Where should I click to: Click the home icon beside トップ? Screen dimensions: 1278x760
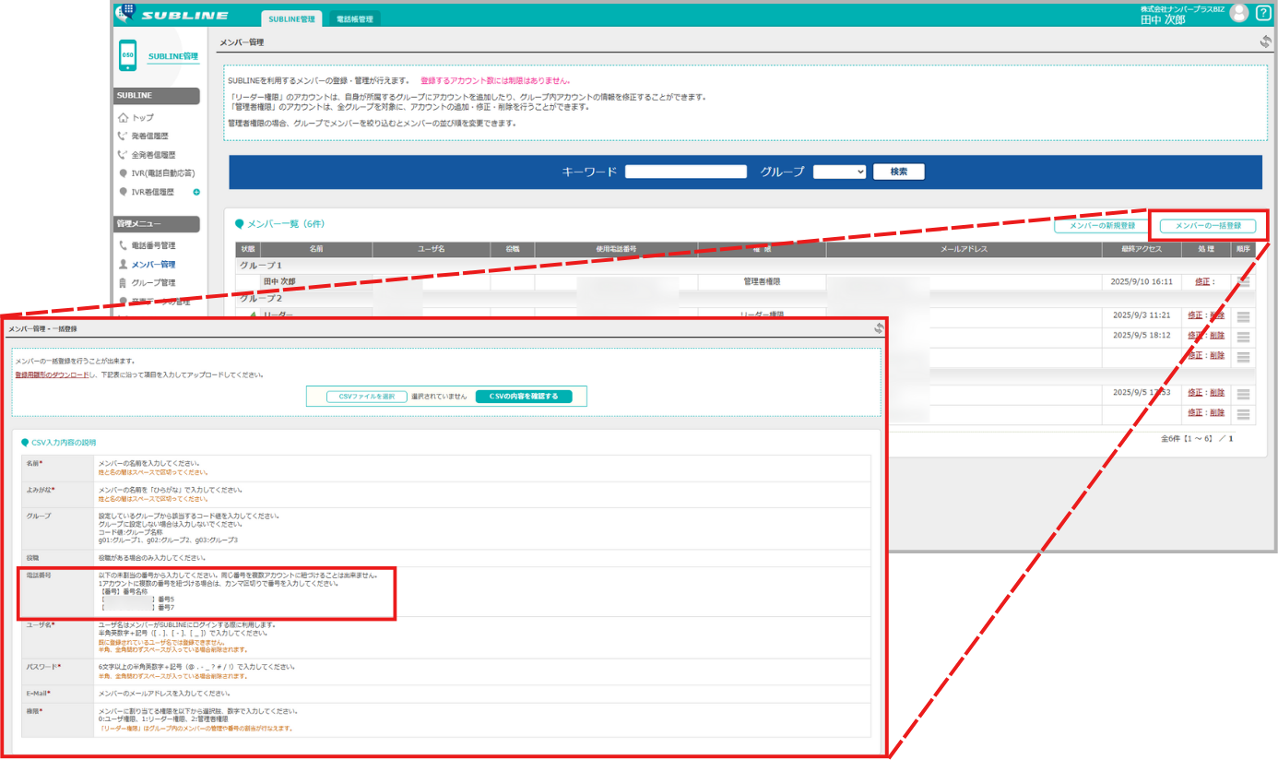pos(123,118)
